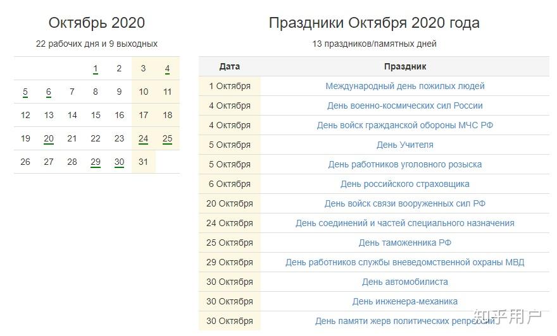Open the День Учителя holiday link
The height and width of the screenshot is (336, 557).
coord(404,145)
